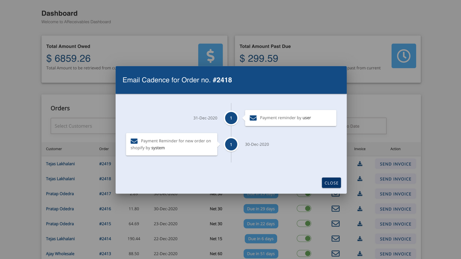Click the email icon for order #2413

pos(335,254)
